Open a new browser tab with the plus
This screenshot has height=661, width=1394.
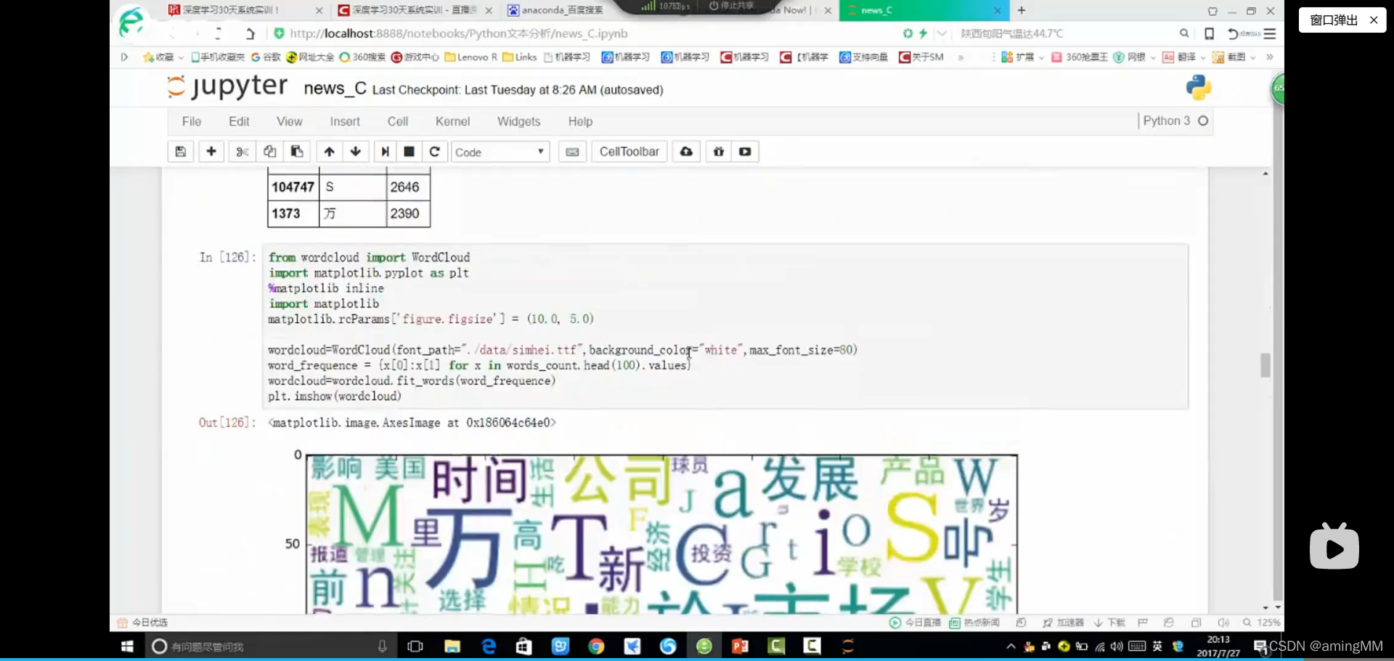1022,10
